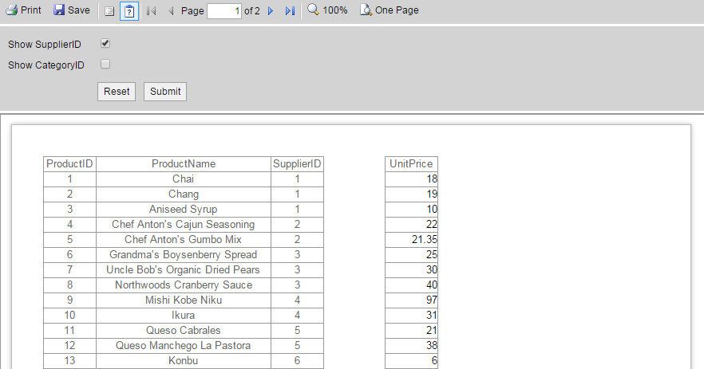Click the Show CategoryID label
The height and width of the screenshot is (369, 704).
pos(45,65)
